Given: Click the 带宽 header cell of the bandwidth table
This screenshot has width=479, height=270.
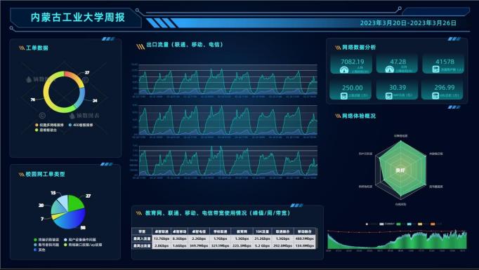Looking at the screenshot, I should click(142, 231).
